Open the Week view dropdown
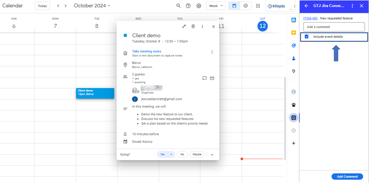 (216, 6)
